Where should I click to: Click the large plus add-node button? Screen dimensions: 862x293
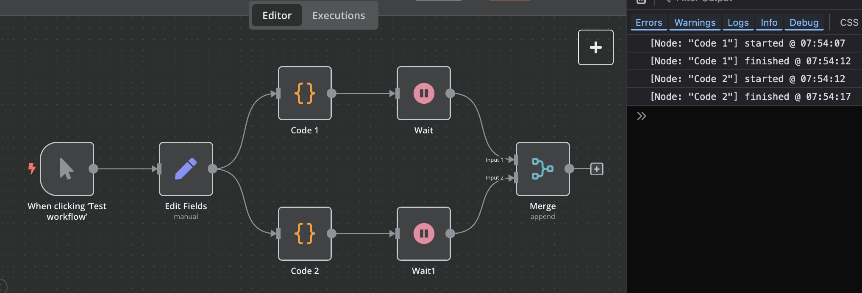click(x=595, y=47)
